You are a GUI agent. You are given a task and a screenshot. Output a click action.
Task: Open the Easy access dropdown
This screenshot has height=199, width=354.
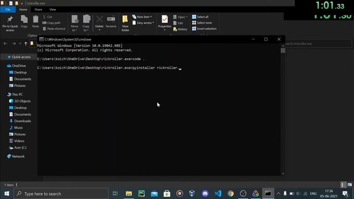coord(143,23)
